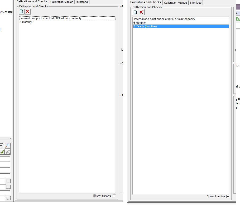Click the topmost ellipsis browse button
The height and width of the screenshot is (205, 240).
coord(8,181)
